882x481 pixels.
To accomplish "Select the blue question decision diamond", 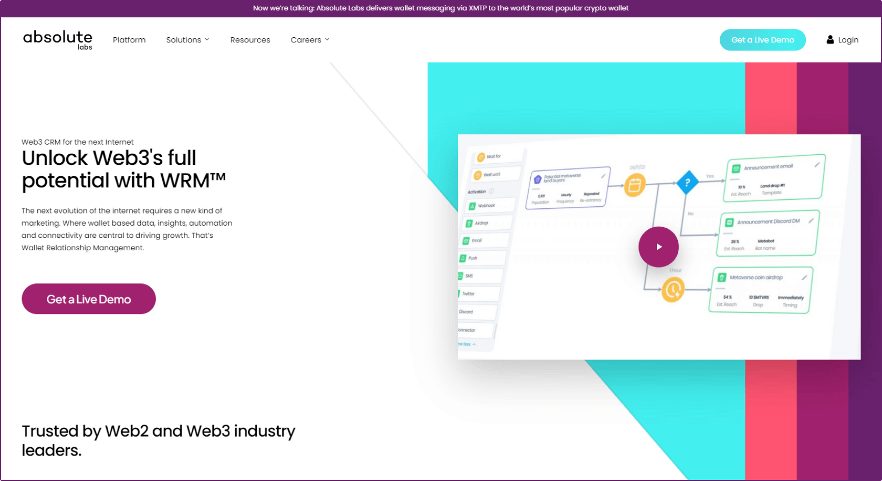I will point(688,182).
